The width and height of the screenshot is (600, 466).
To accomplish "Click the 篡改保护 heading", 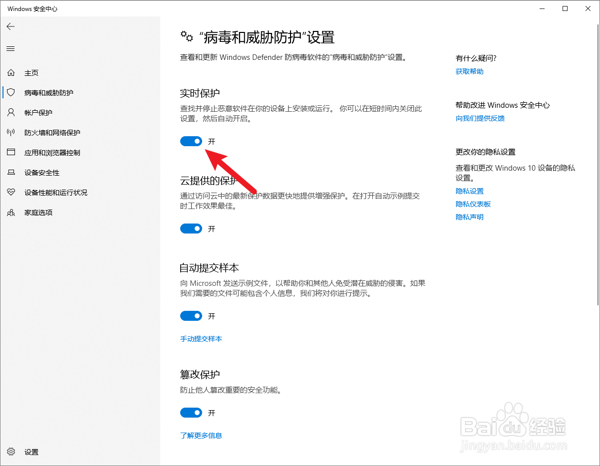I will [x=200, y=374].
